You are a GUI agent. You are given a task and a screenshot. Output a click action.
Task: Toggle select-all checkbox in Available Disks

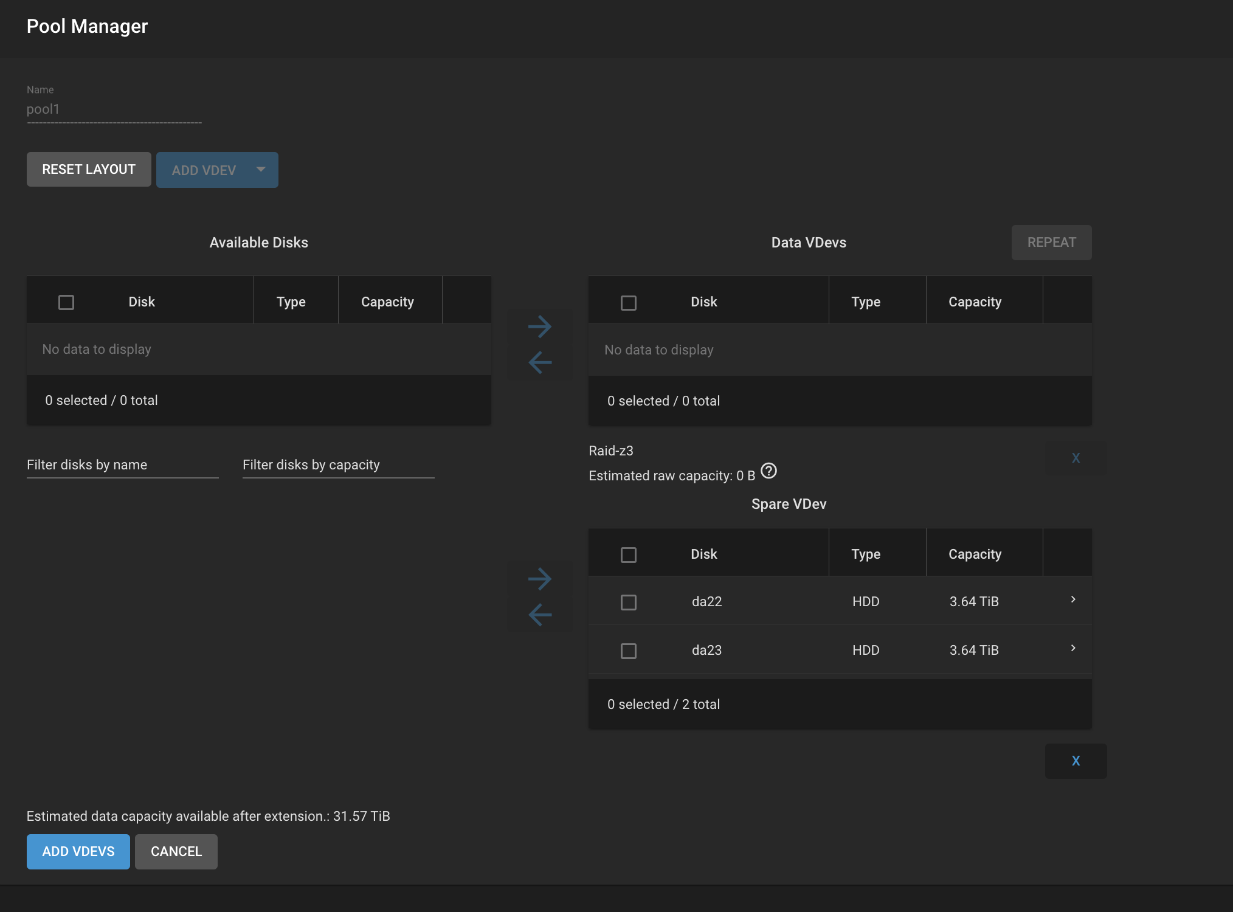66,302
